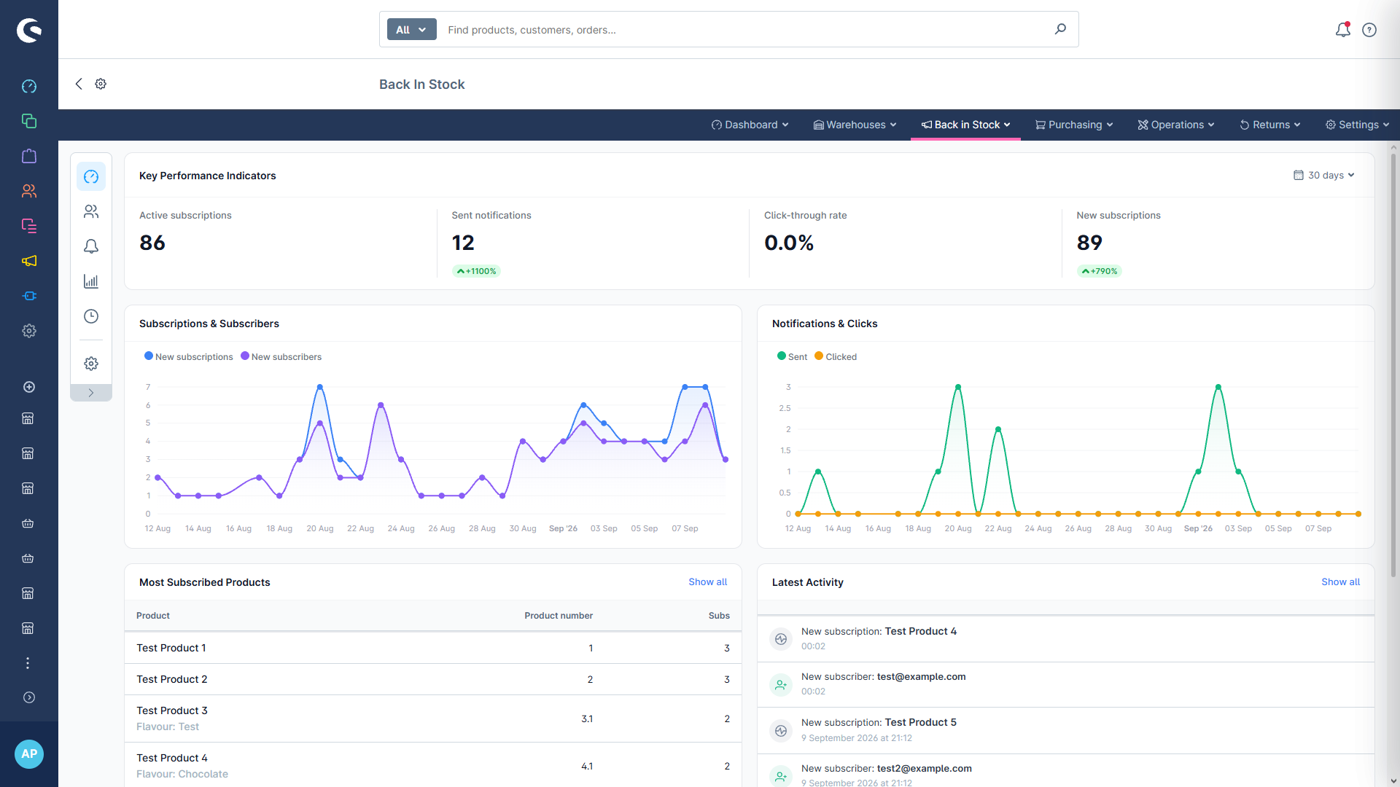Open Orders shopping bag icon
Image resolution: width=1400 pixels, height=787 pixels.
[x=29, y=156]
